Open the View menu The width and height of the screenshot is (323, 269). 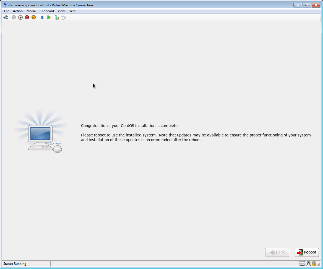click(x=61, y=11)
